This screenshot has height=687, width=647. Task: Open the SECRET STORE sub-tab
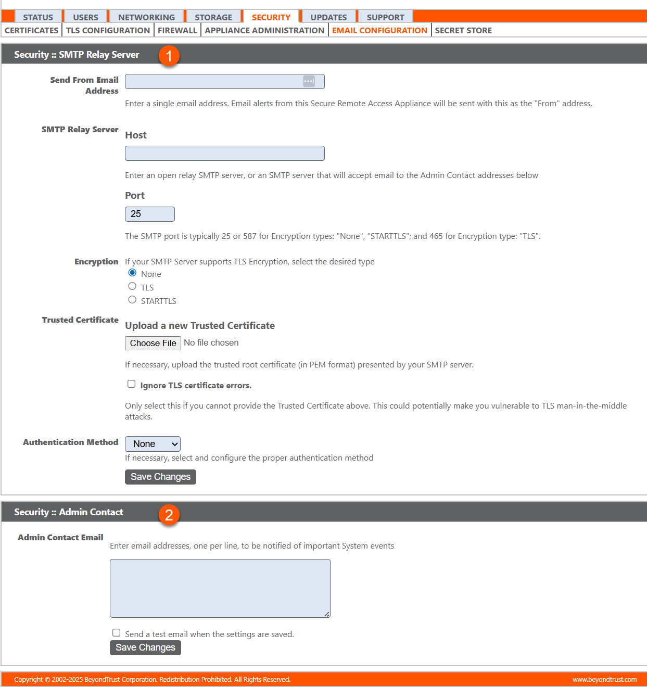(463, 30)
